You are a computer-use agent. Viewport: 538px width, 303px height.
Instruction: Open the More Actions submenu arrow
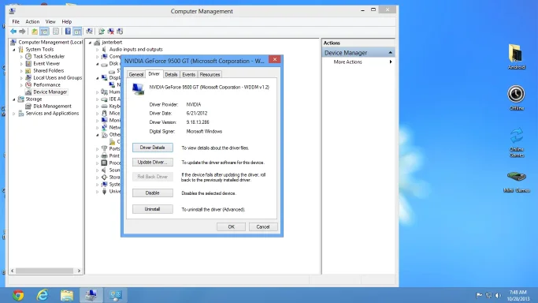[x=391, y=62]
